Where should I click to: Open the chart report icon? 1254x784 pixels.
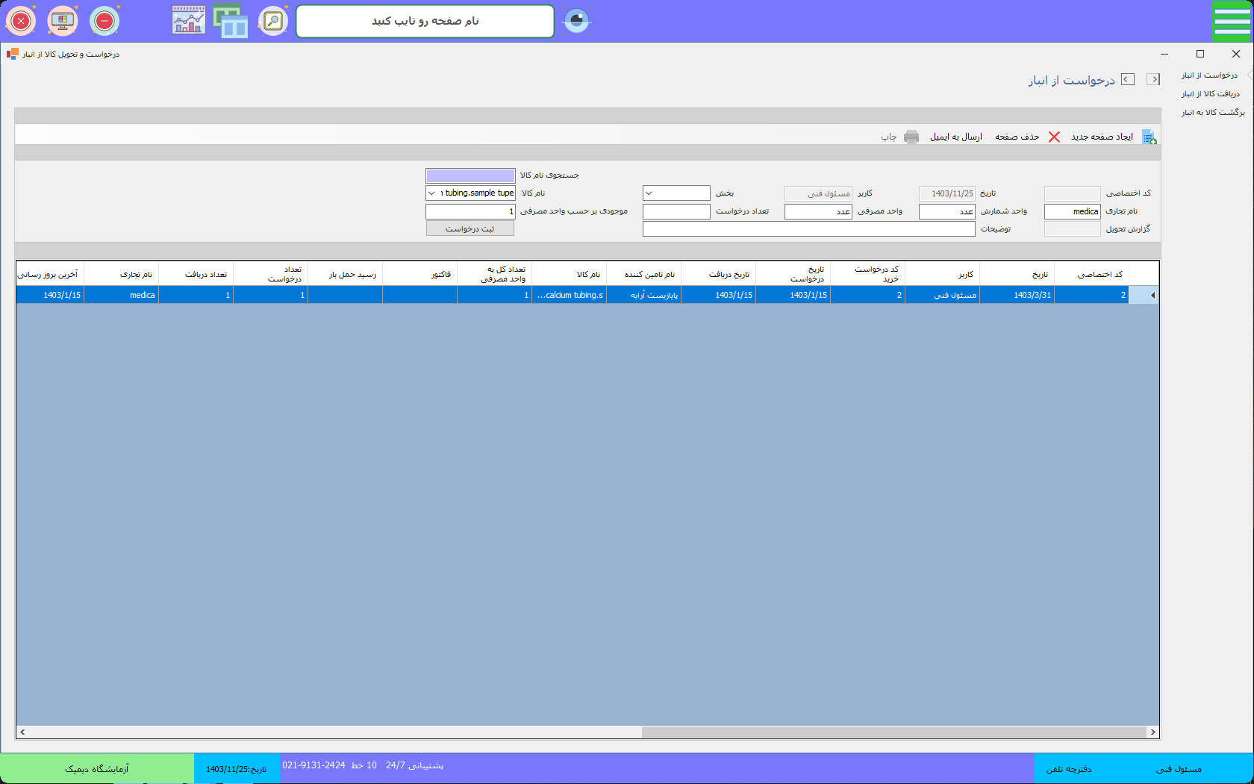189,21
